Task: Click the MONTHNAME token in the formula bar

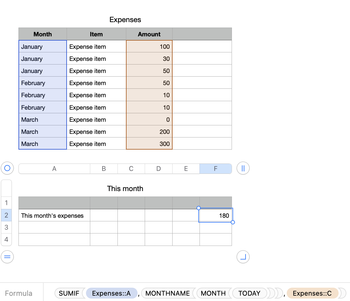Action: pos(167,293)
